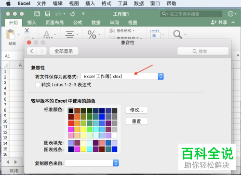This screenshot has height=175, width=241.
Task: Click the 粘贴 paste clipboard icon
Action: click(11, 34)
